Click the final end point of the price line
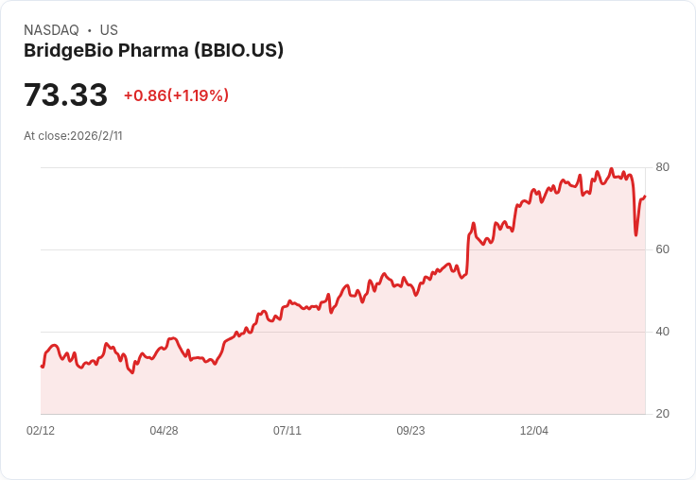This screenshot has width=696, height=480. tap(645, 197)
